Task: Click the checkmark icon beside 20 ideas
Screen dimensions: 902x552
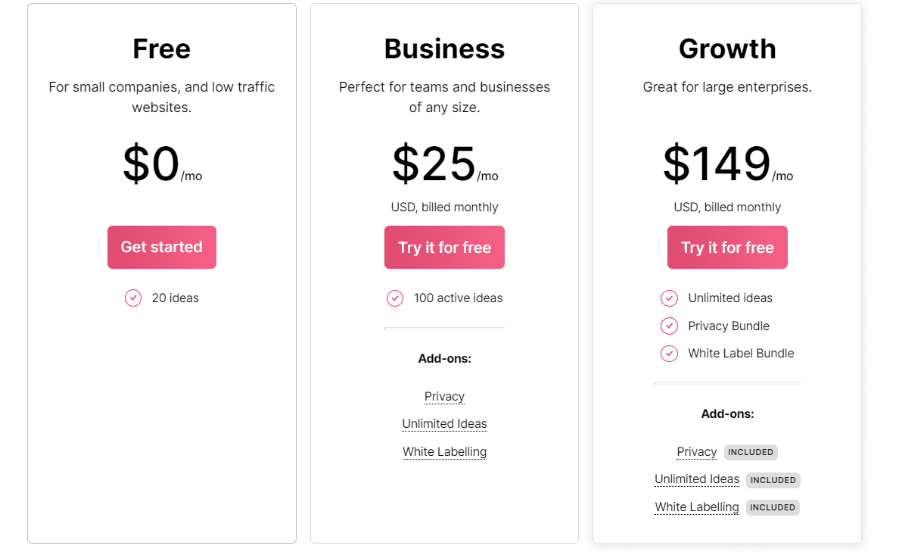Action: (x=133, y=298)
